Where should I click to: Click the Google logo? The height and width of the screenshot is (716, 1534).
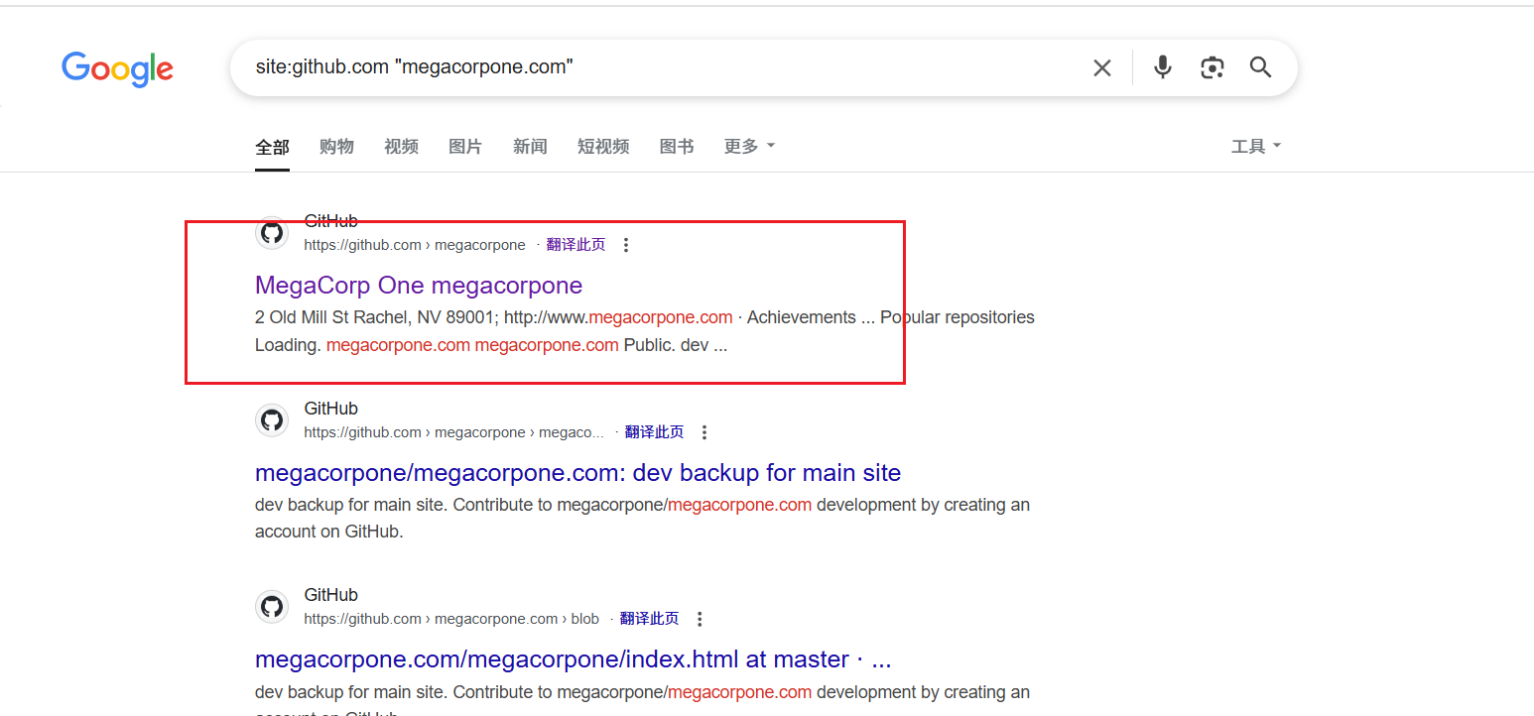tap(117, 68)
